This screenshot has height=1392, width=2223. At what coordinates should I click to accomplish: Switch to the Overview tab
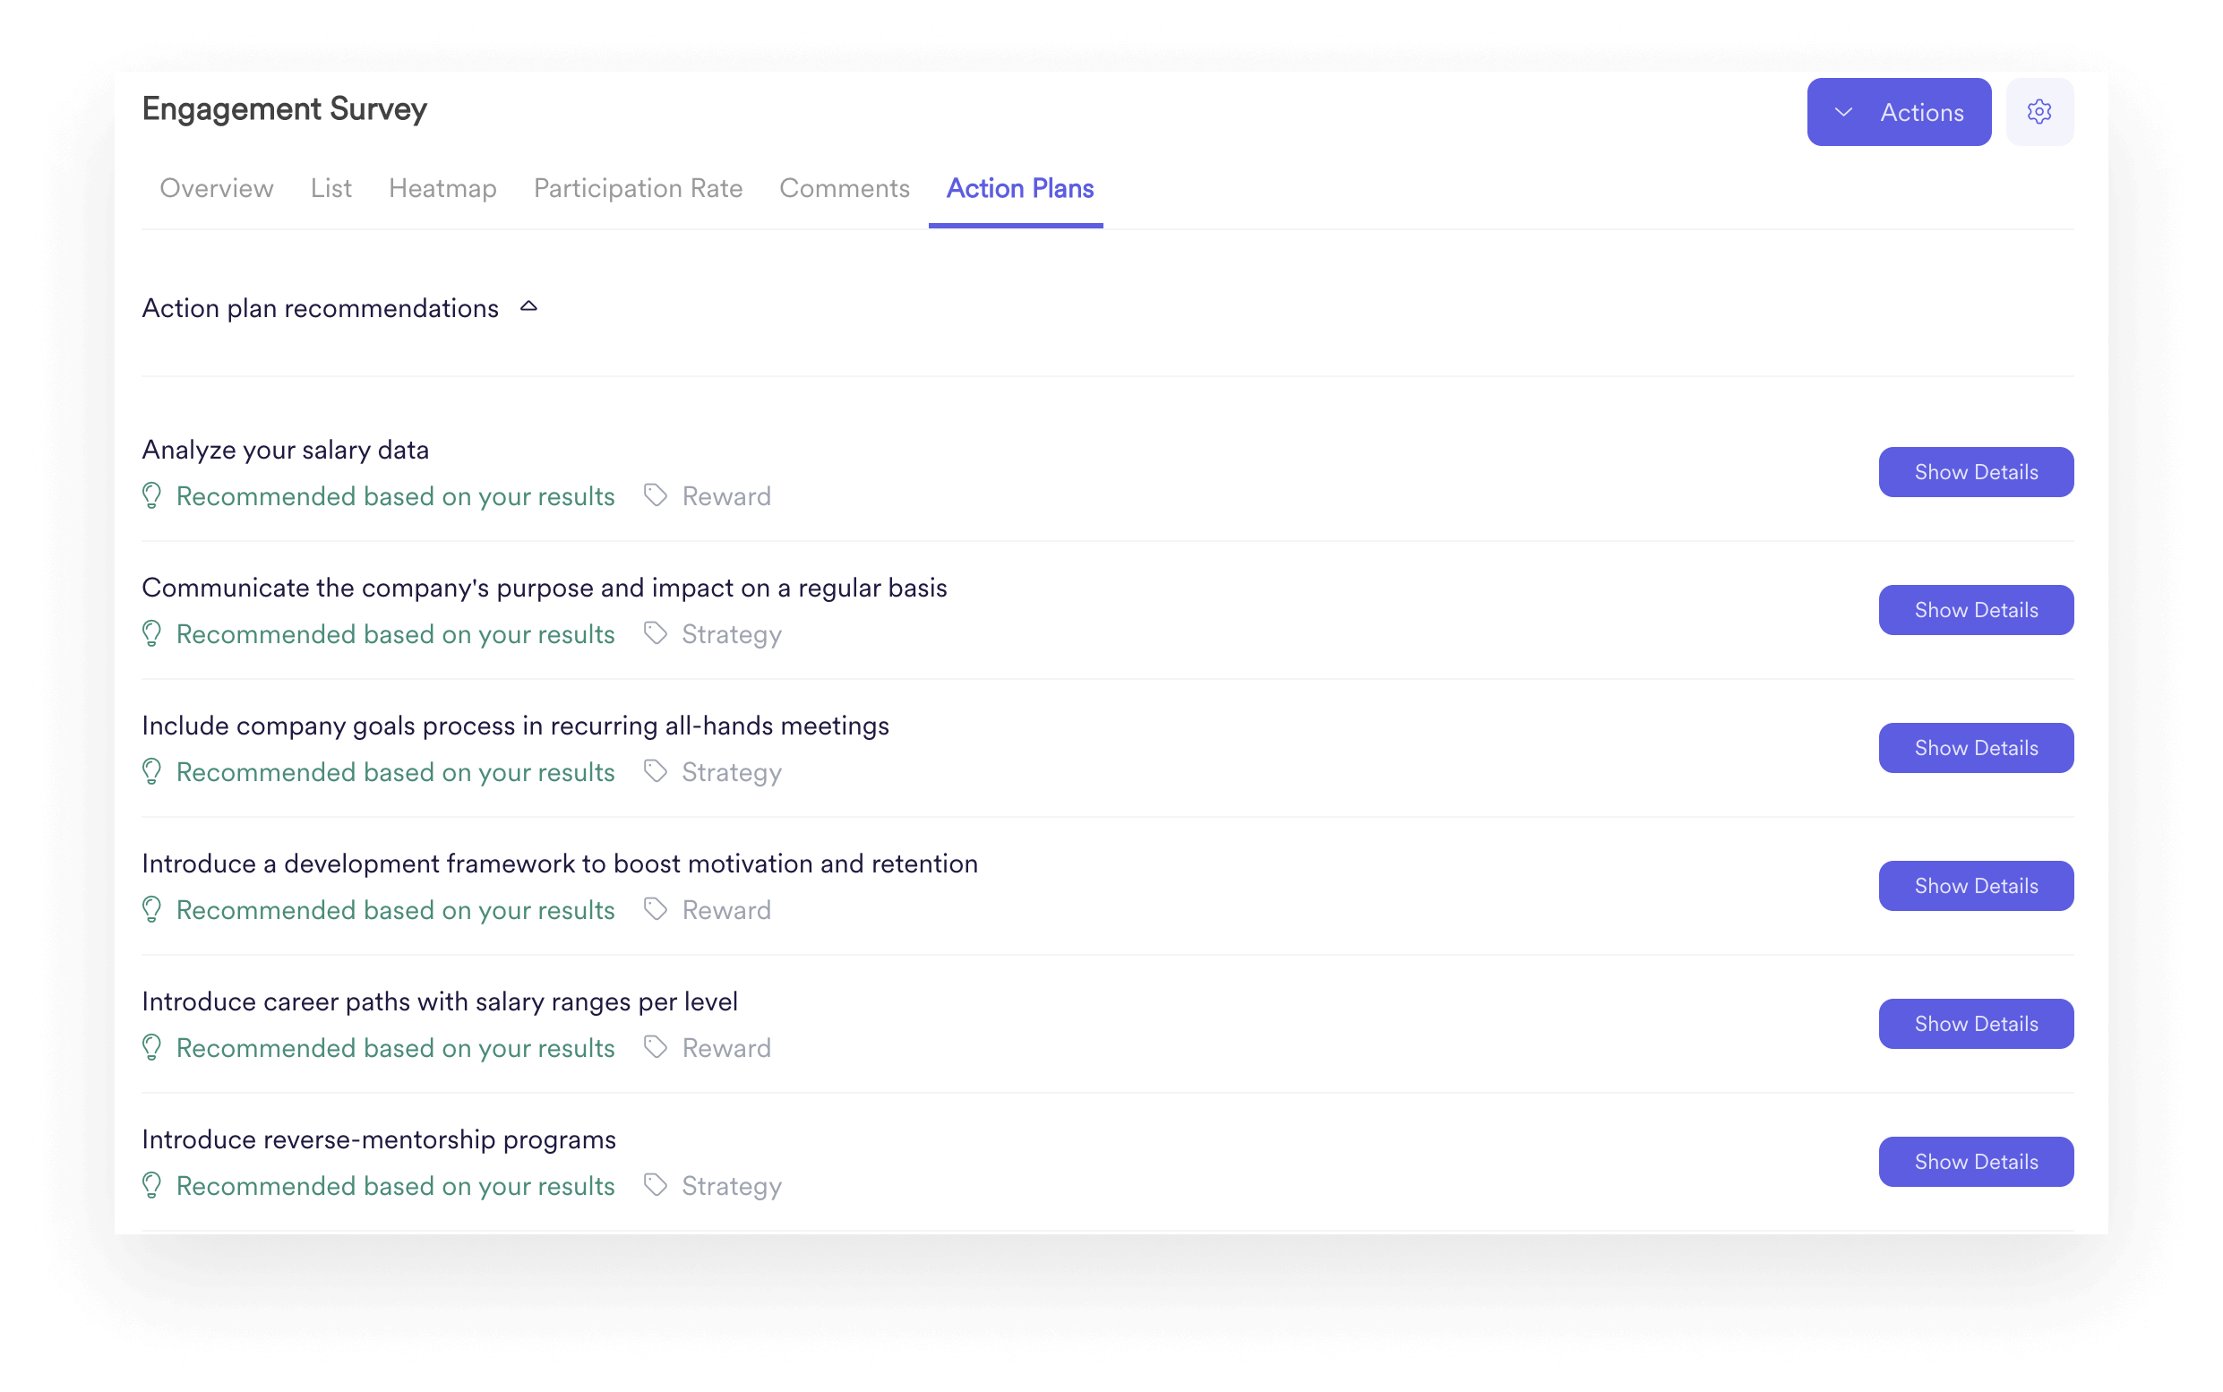[x=217, y=187]
